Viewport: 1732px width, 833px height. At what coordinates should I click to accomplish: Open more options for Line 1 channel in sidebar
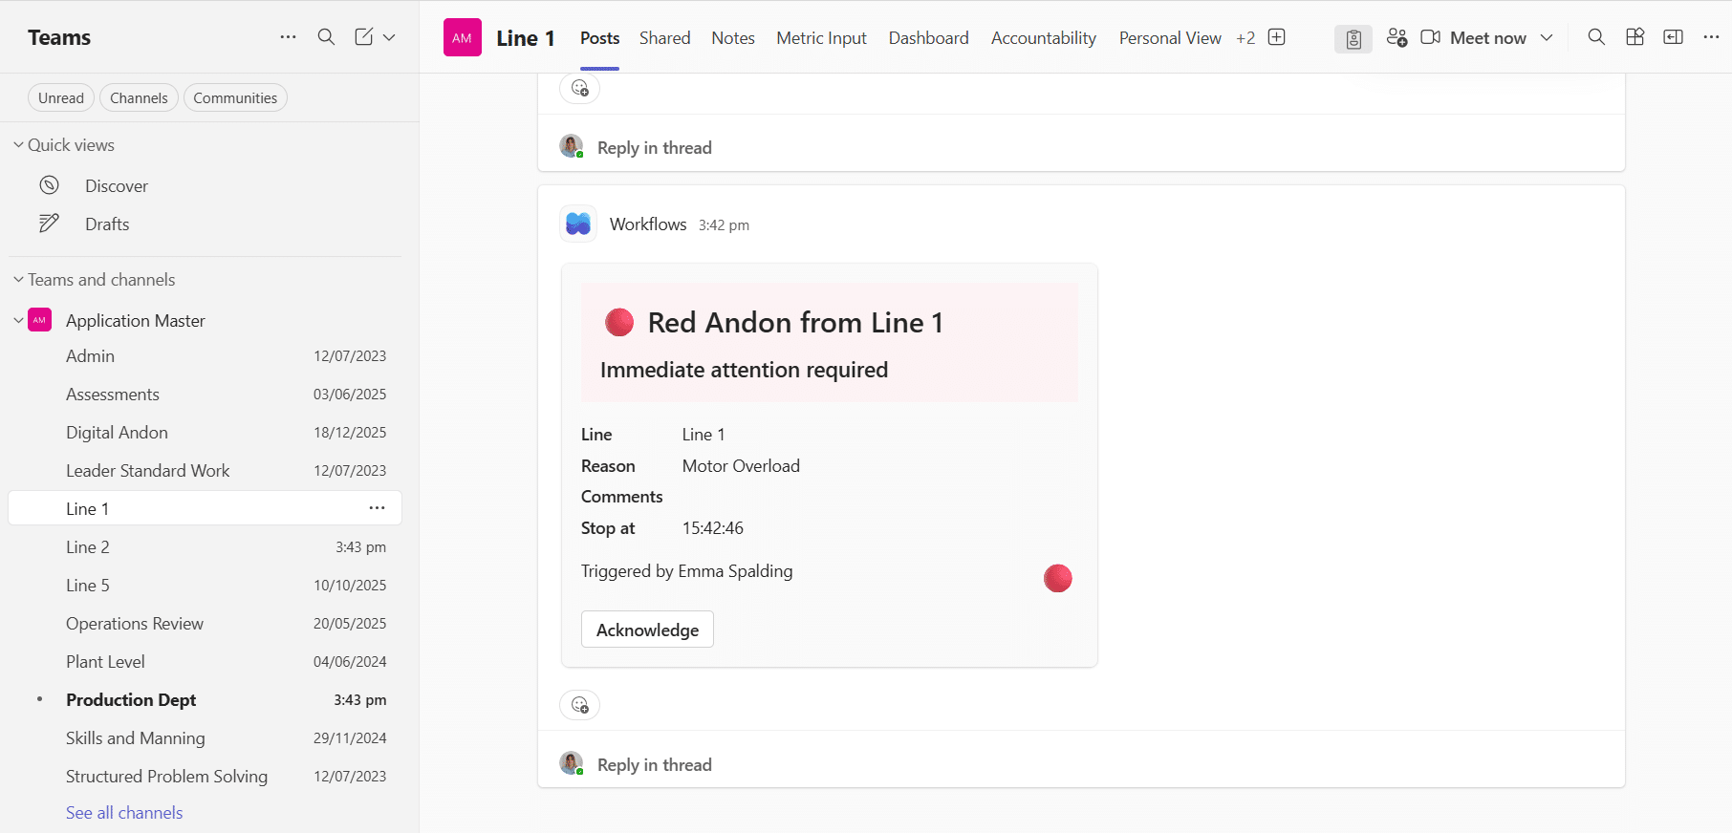coord(378,508)
